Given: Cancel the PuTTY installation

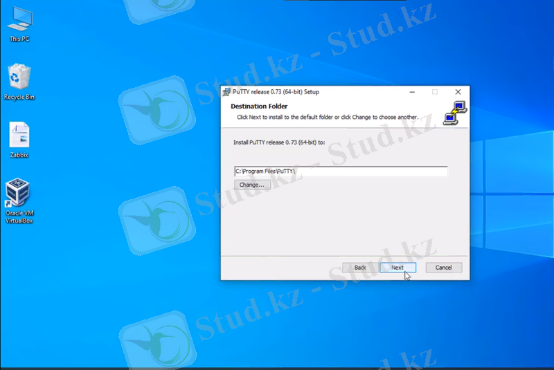Looking at the screenshot, I should tap(443, 268).
